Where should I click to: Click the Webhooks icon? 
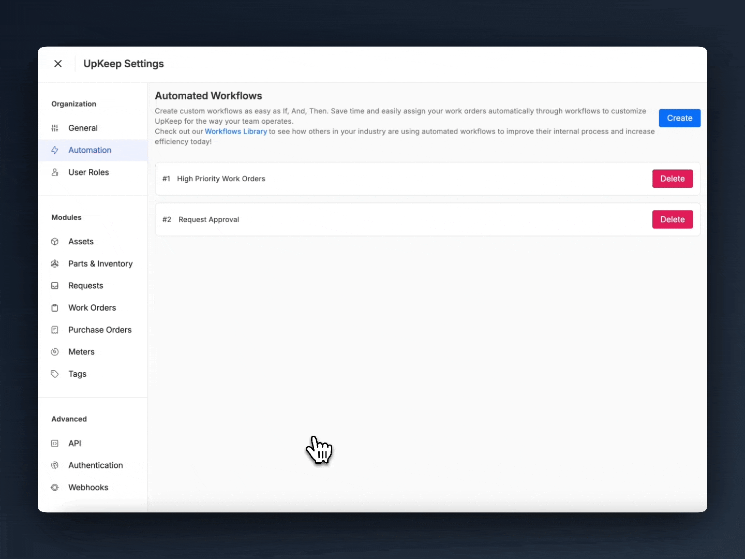tap(55, 488)
